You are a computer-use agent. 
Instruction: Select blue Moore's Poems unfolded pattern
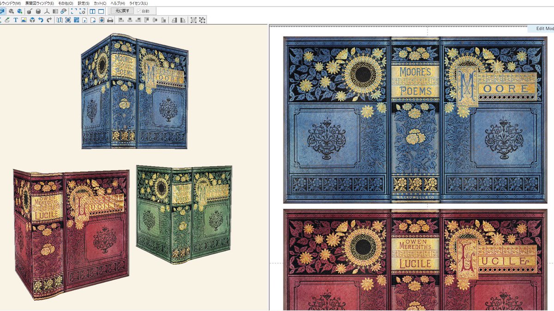415,120
